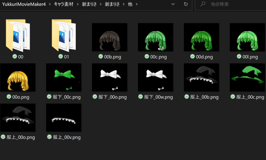Open the 00 folder icon

click(18, 35)
